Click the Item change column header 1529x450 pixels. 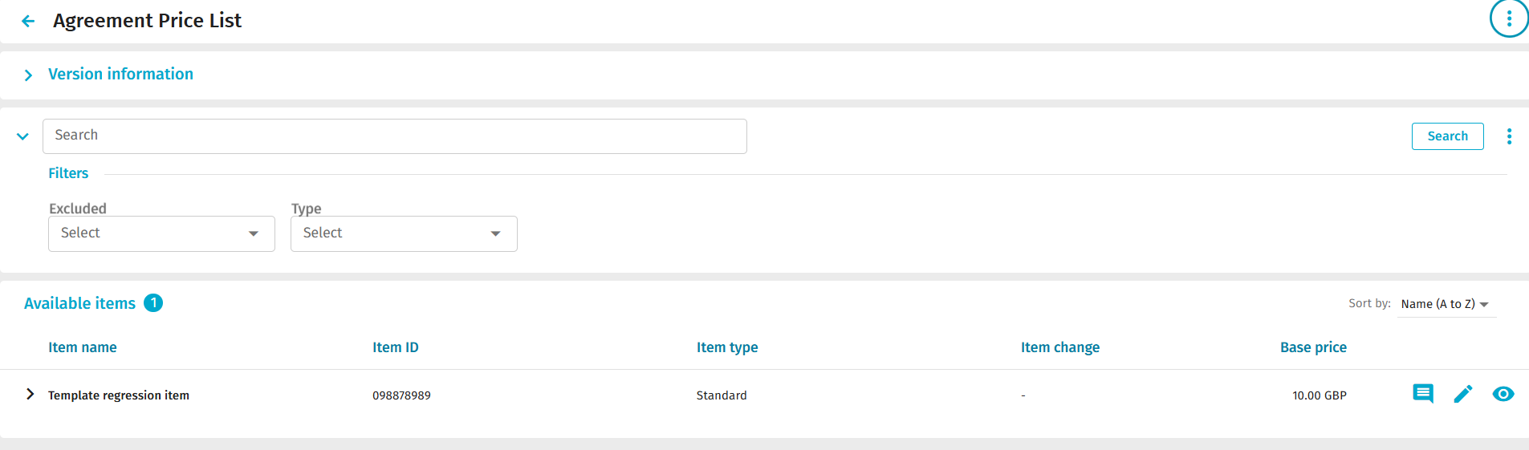pos(1059,347)
